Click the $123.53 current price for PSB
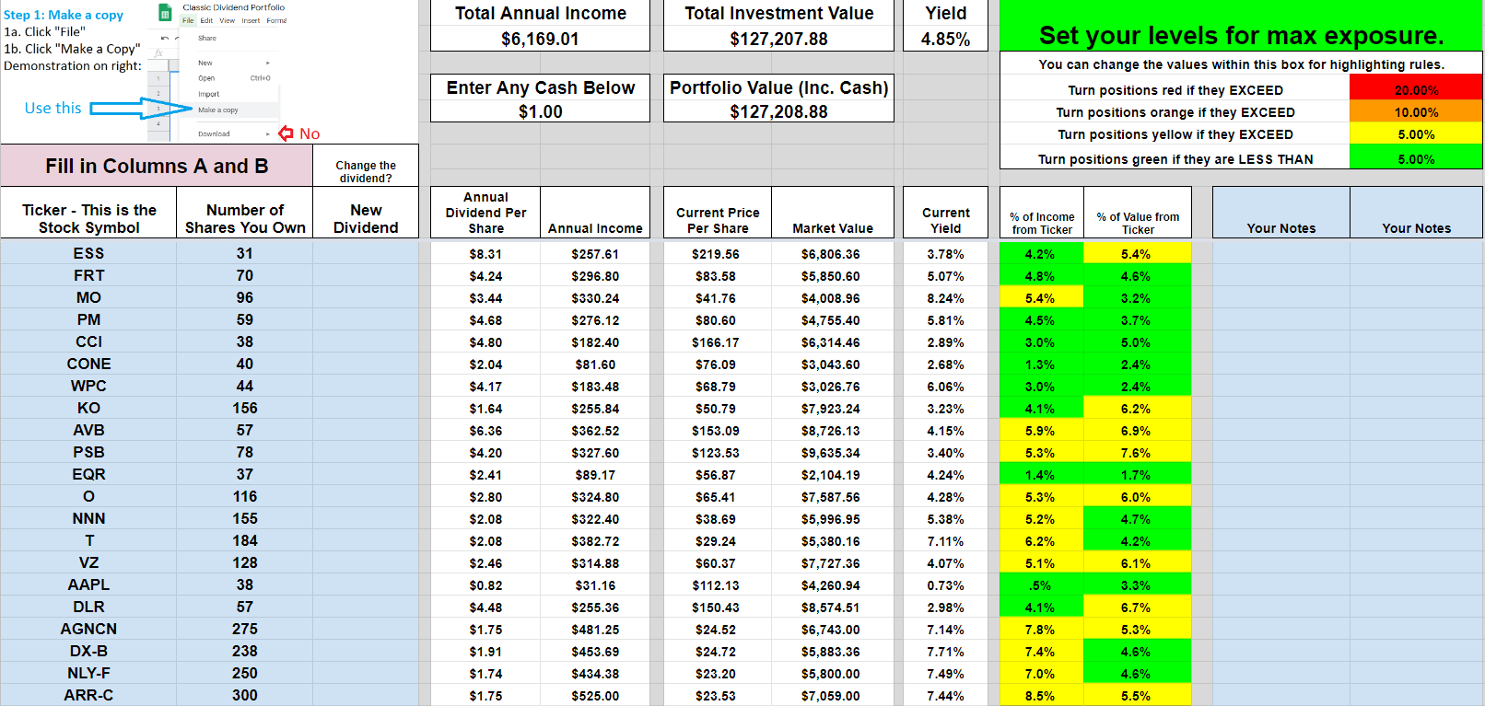The width and height of the screenshot is (1485, 706). pos(718,453)
